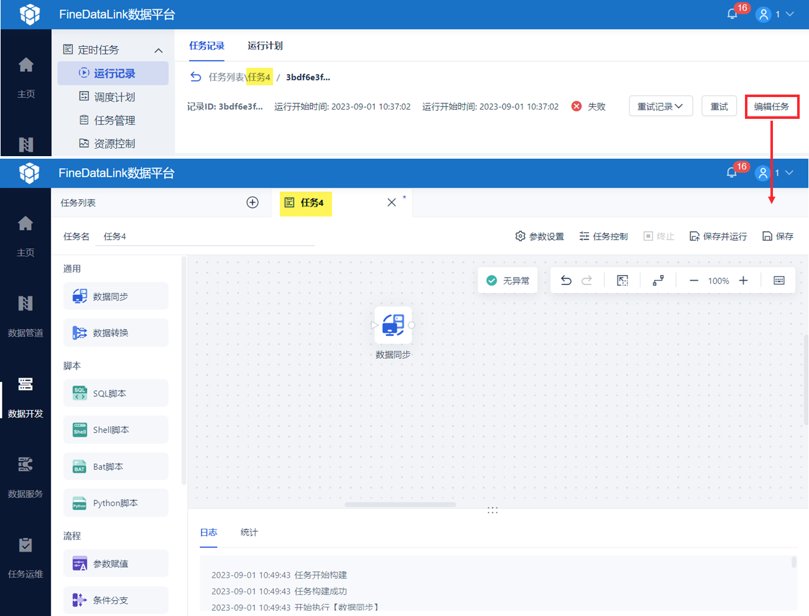809x616 pixels.
Task: Click the 任务名 input field
Action: coord(205,236)
